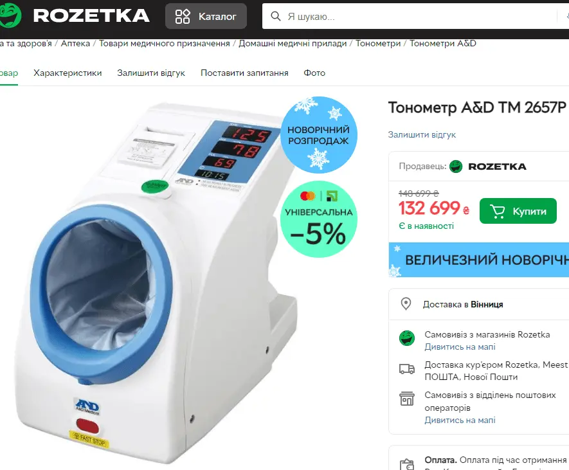The width and height of the screenshot is (569, 470).
Task: Follow the Залишити відгук link under title
Action: (x=422, y=134)
